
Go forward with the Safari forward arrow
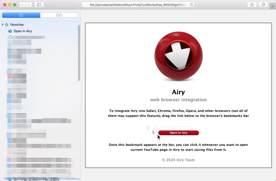29,5
